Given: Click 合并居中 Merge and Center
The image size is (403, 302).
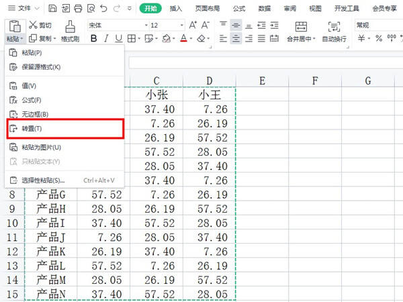Looking at the screenshot, I should coord(301,32).
